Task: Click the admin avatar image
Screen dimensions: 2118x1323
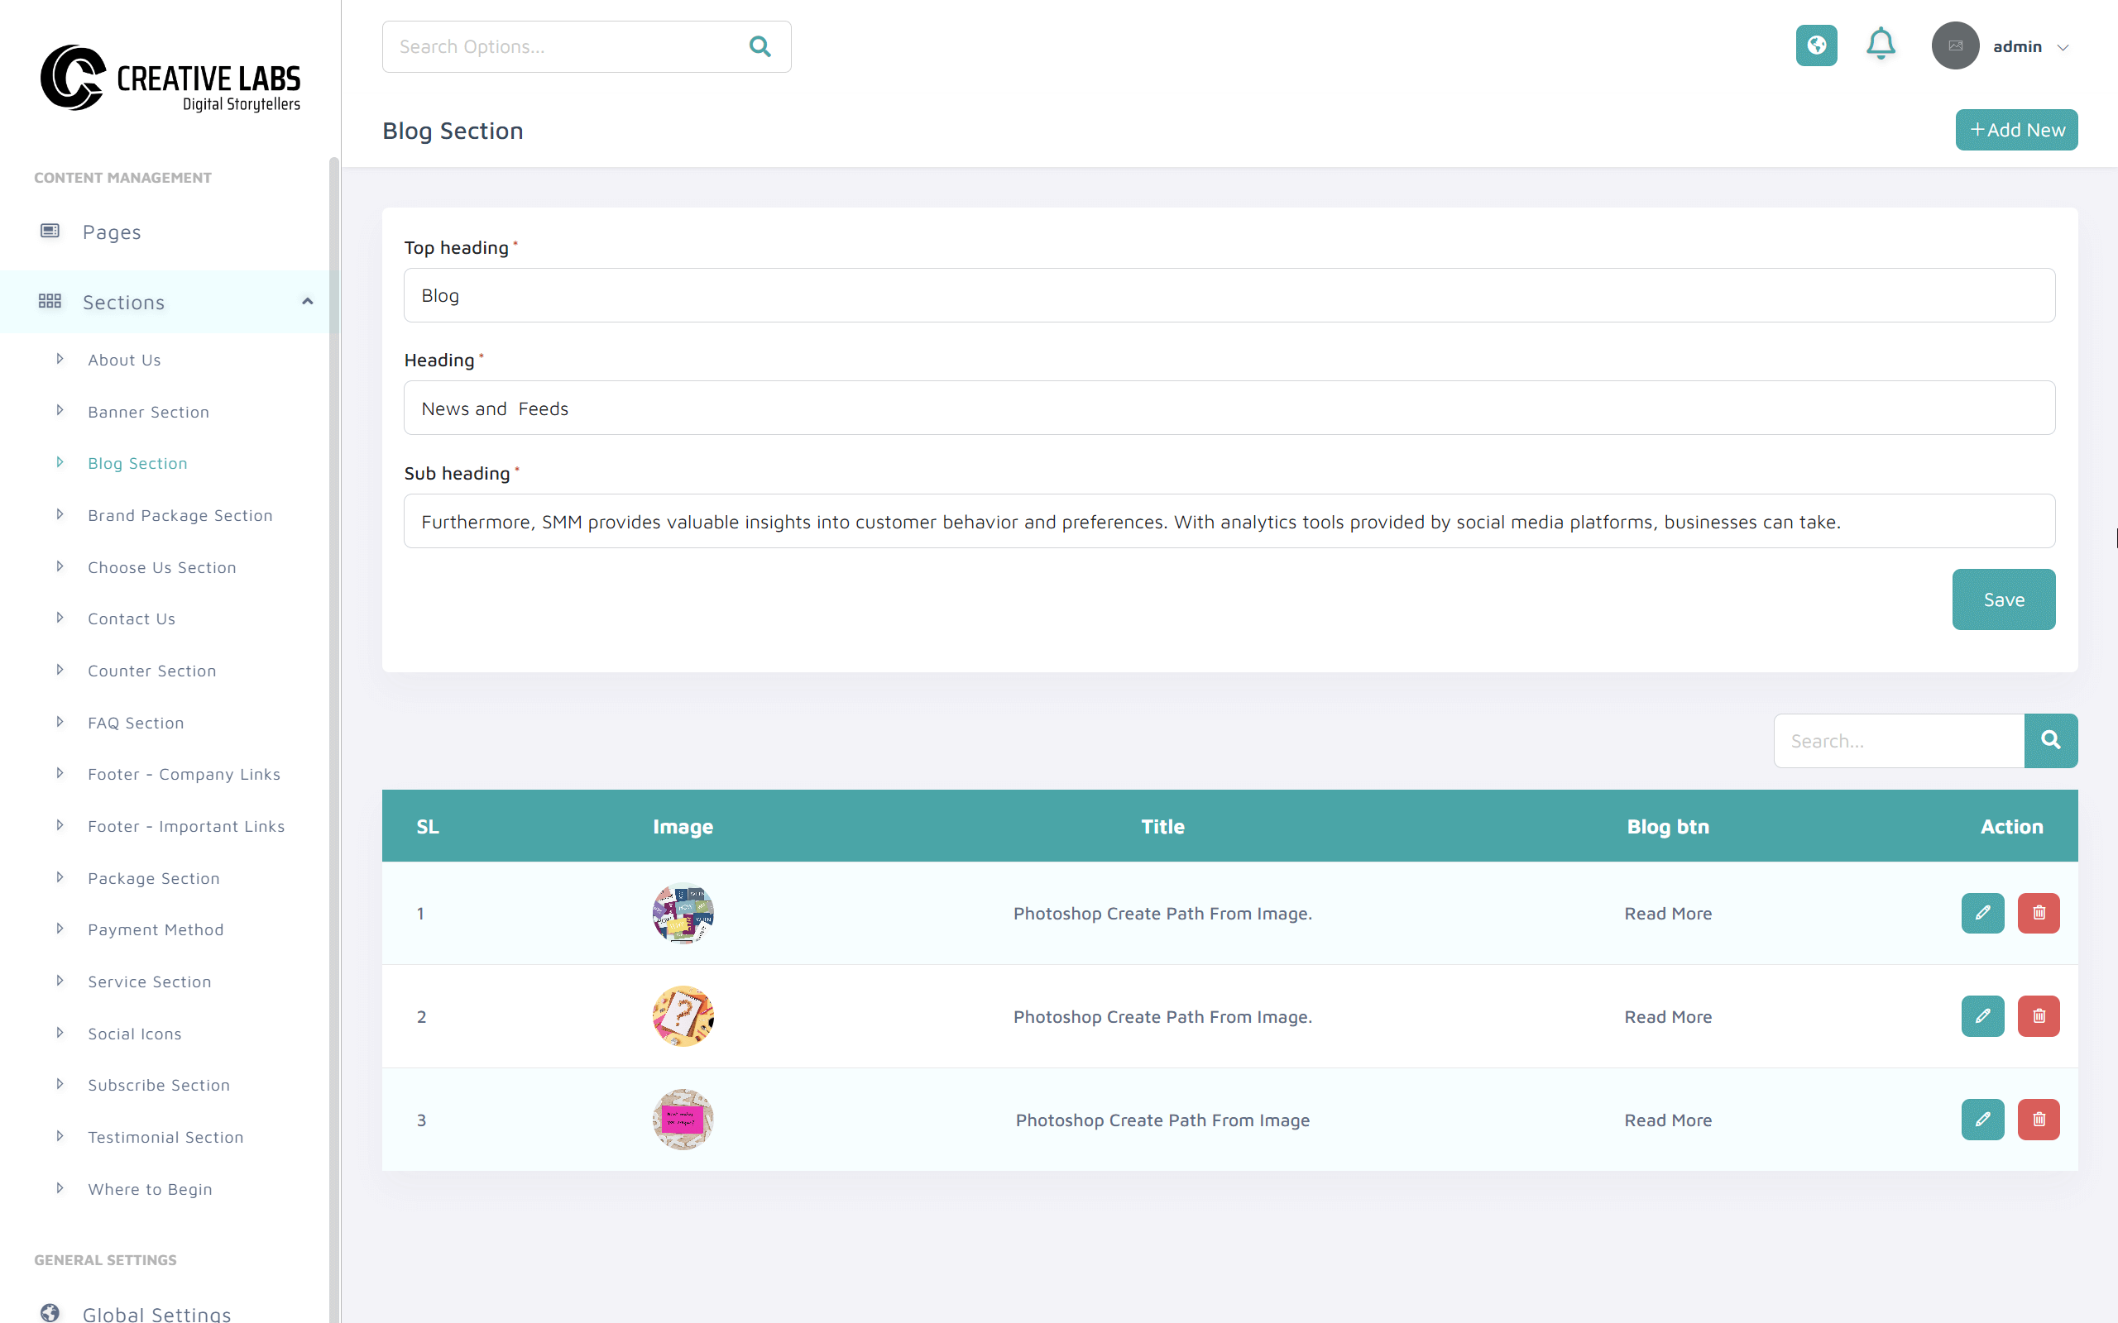Action: [x=1955, y=45]
